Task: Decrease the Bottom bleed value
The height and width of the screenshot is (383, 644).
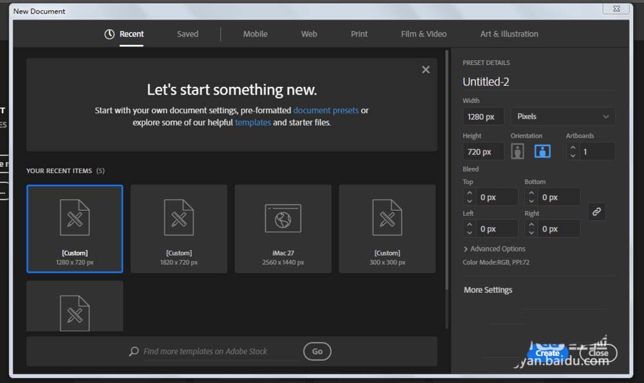Action: click(531, 201)
